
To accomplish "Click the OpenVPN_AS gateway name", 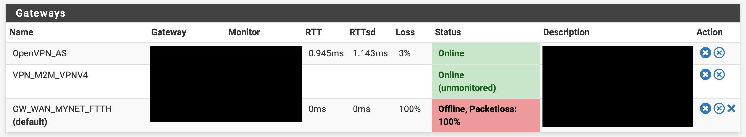I will tap(40, 53).
